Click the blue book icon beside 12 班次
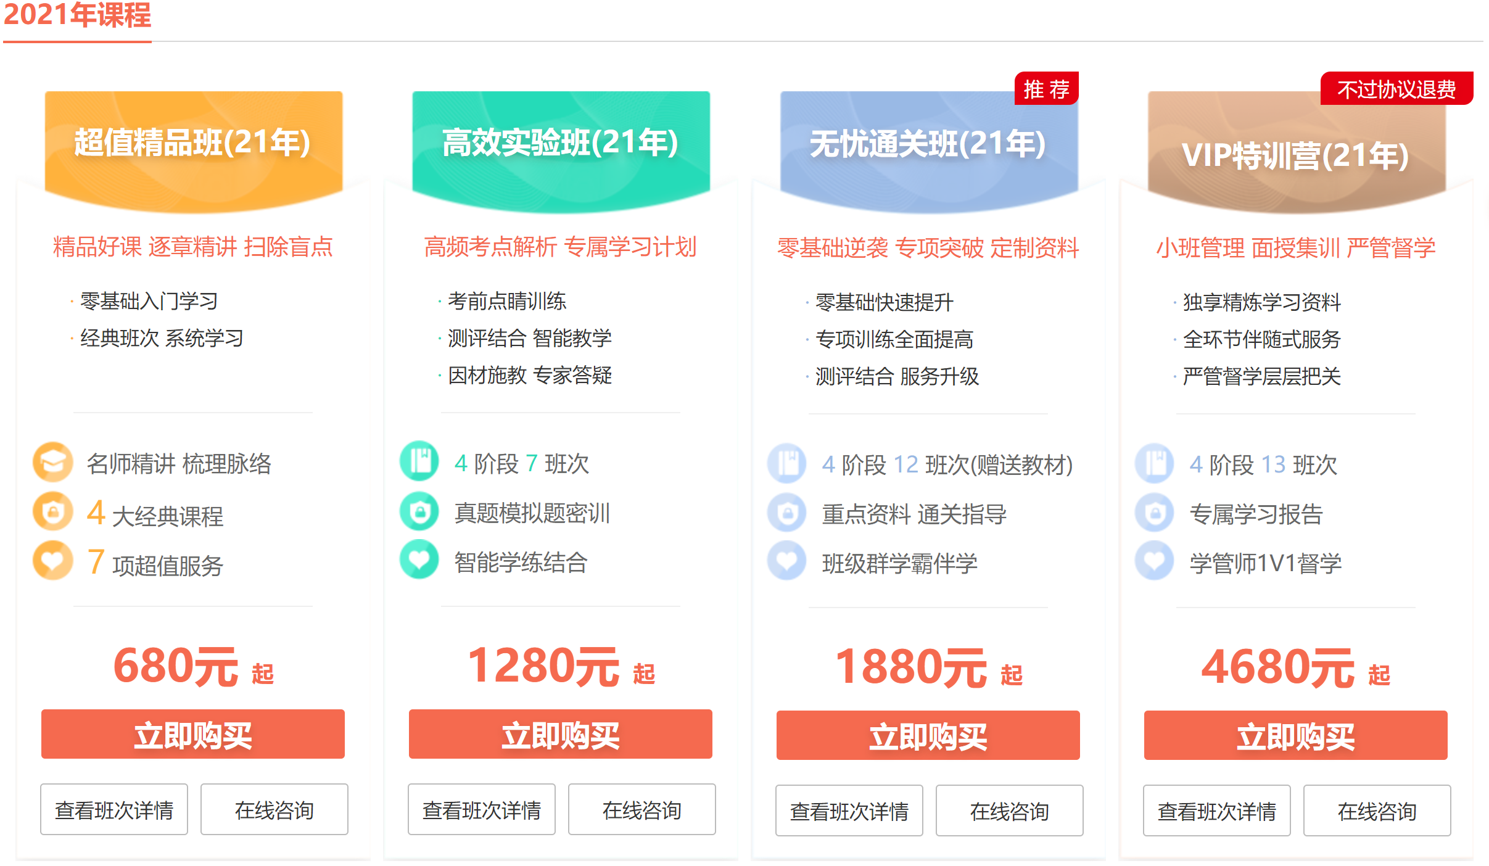 tap(787, 463)
